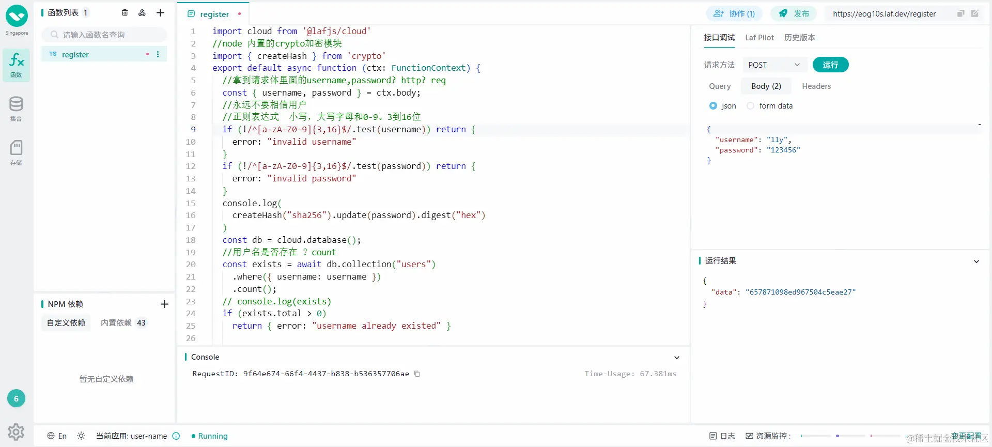Screen dimensions: 992x447
Task: Open the 日志 logs
Action: coord(722,436)
